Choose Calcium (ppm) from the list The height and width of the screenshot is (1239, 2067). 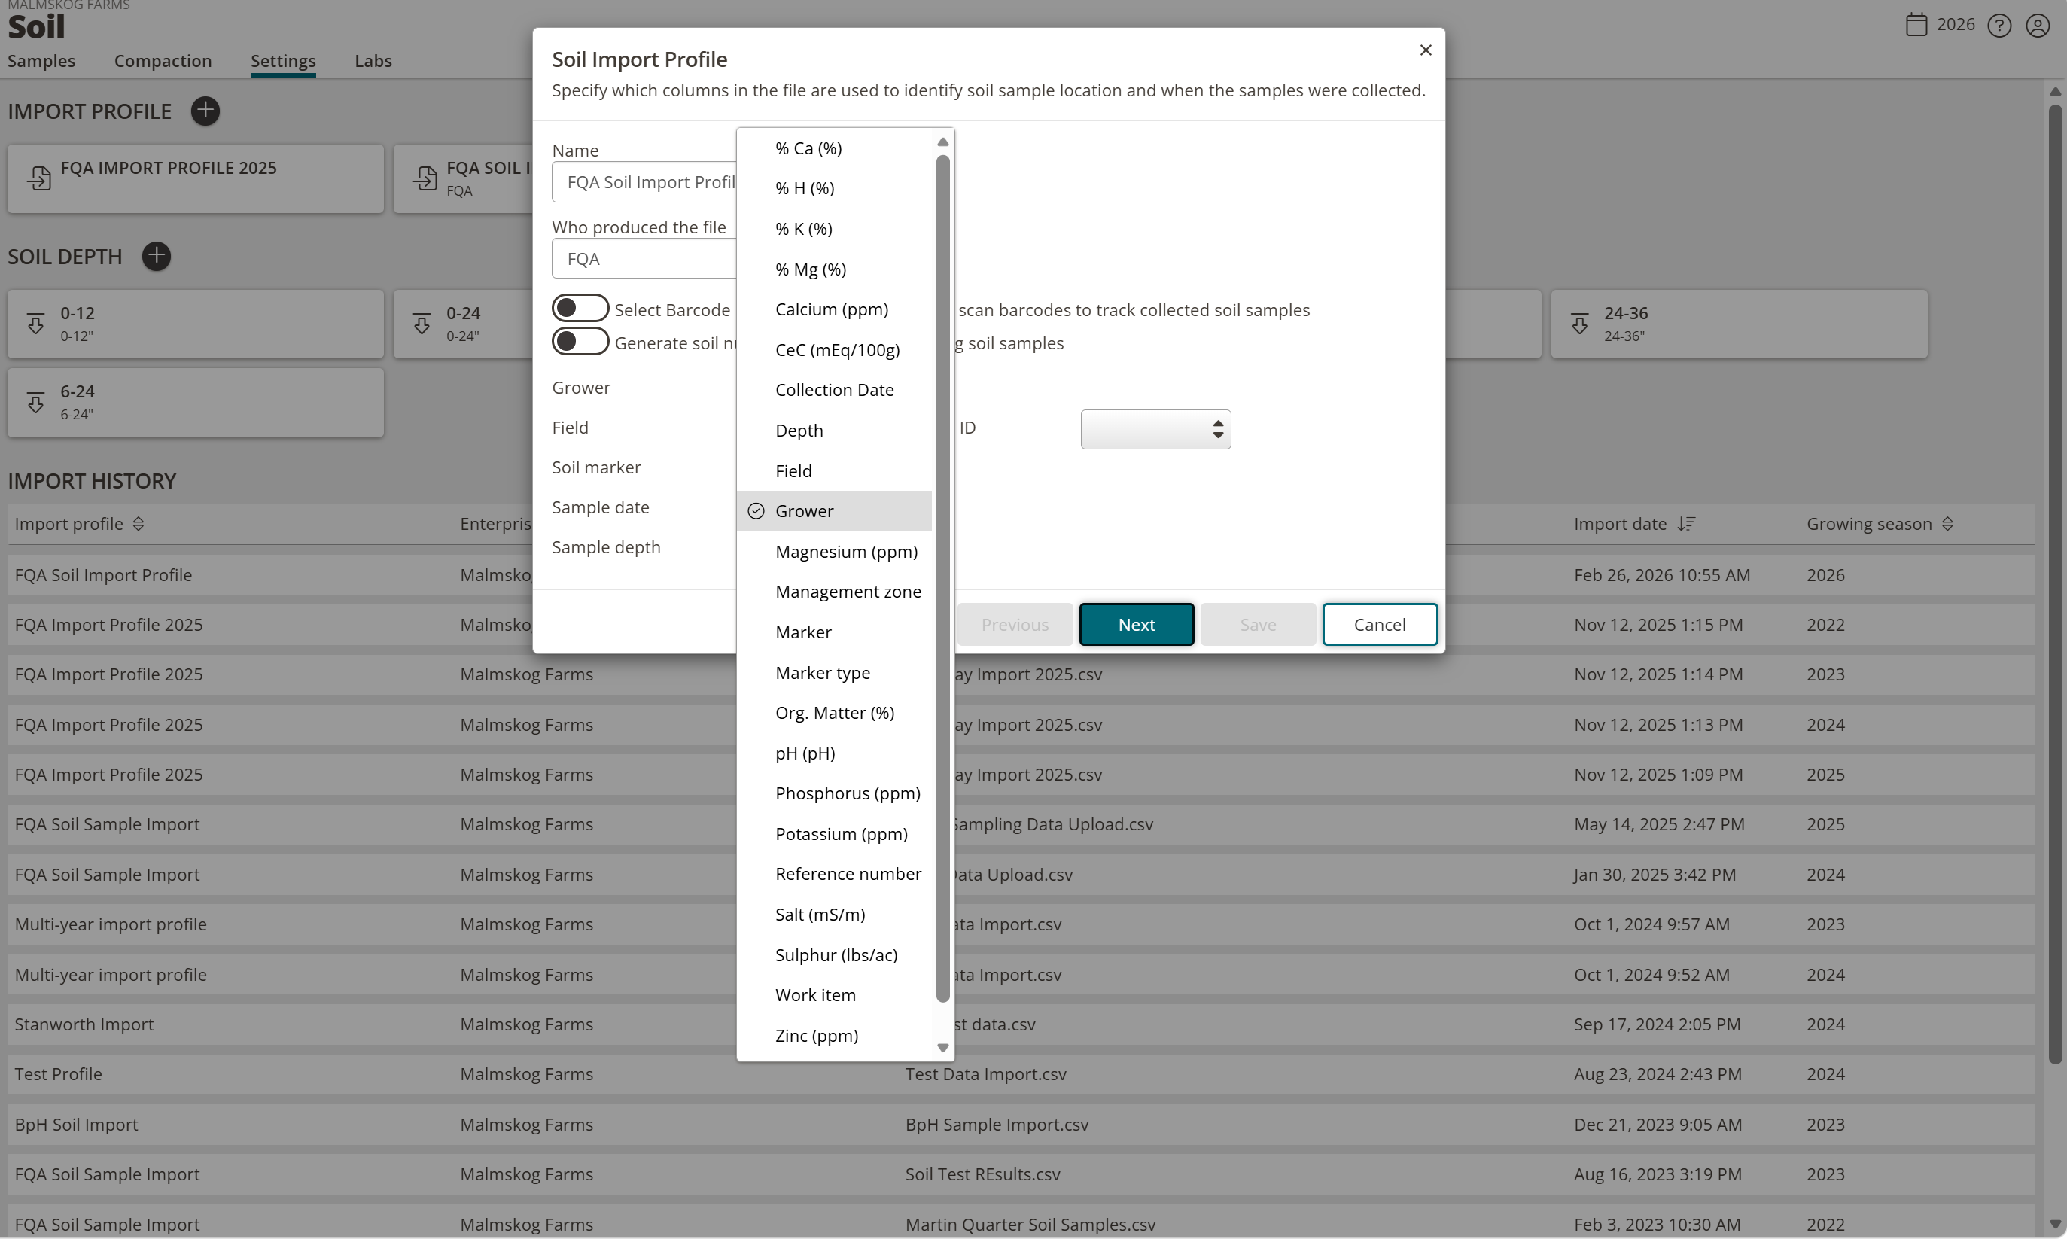834,309
